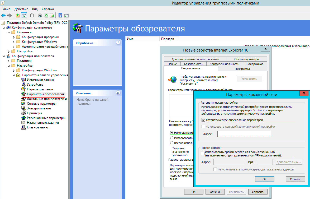This screenshot has width=310, height=199.
Task: Click the Up one level folder icon
Action: 17,15
